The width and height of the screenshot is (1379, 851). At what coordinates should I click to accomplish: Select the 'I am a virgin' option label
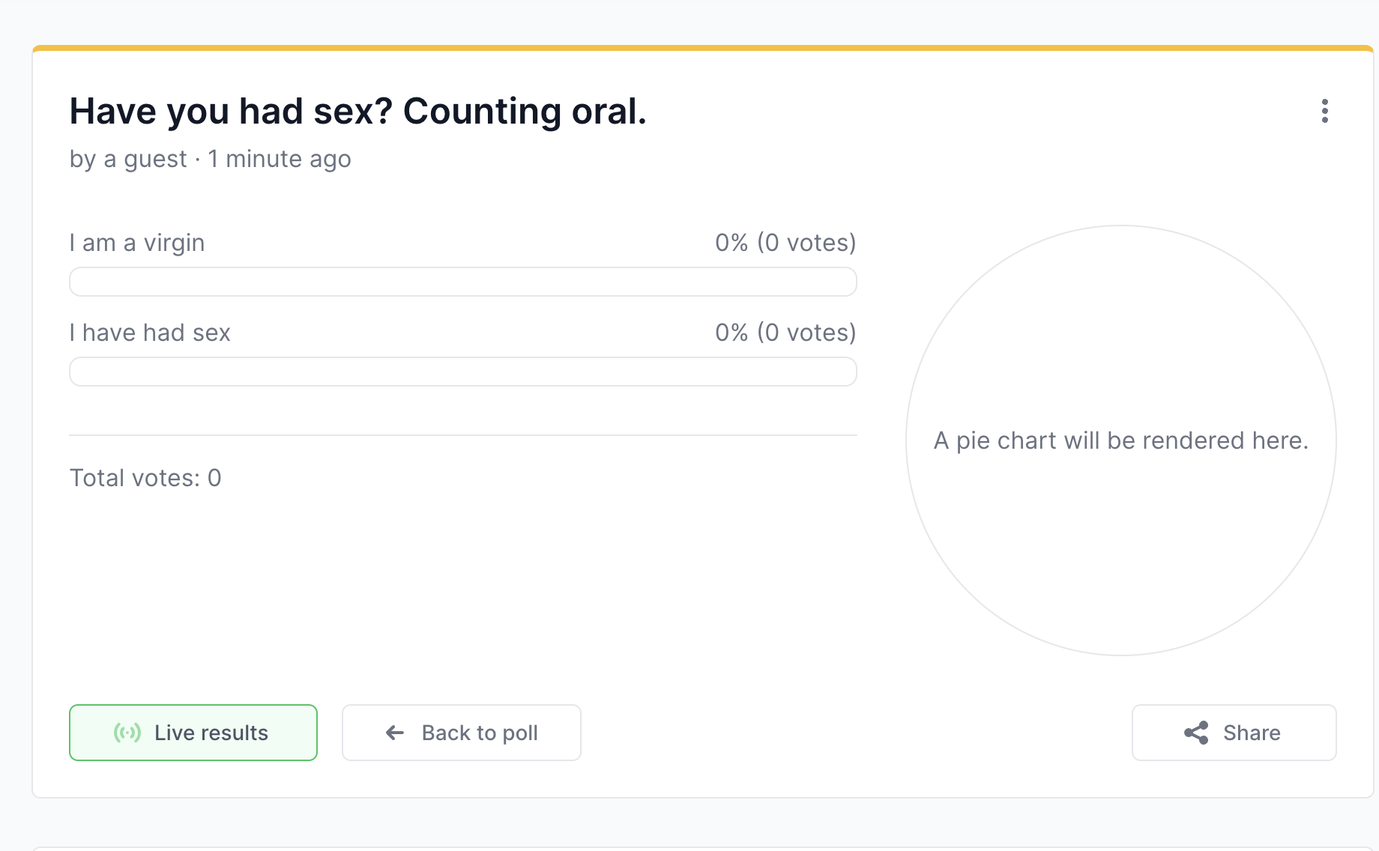[137, 243]
